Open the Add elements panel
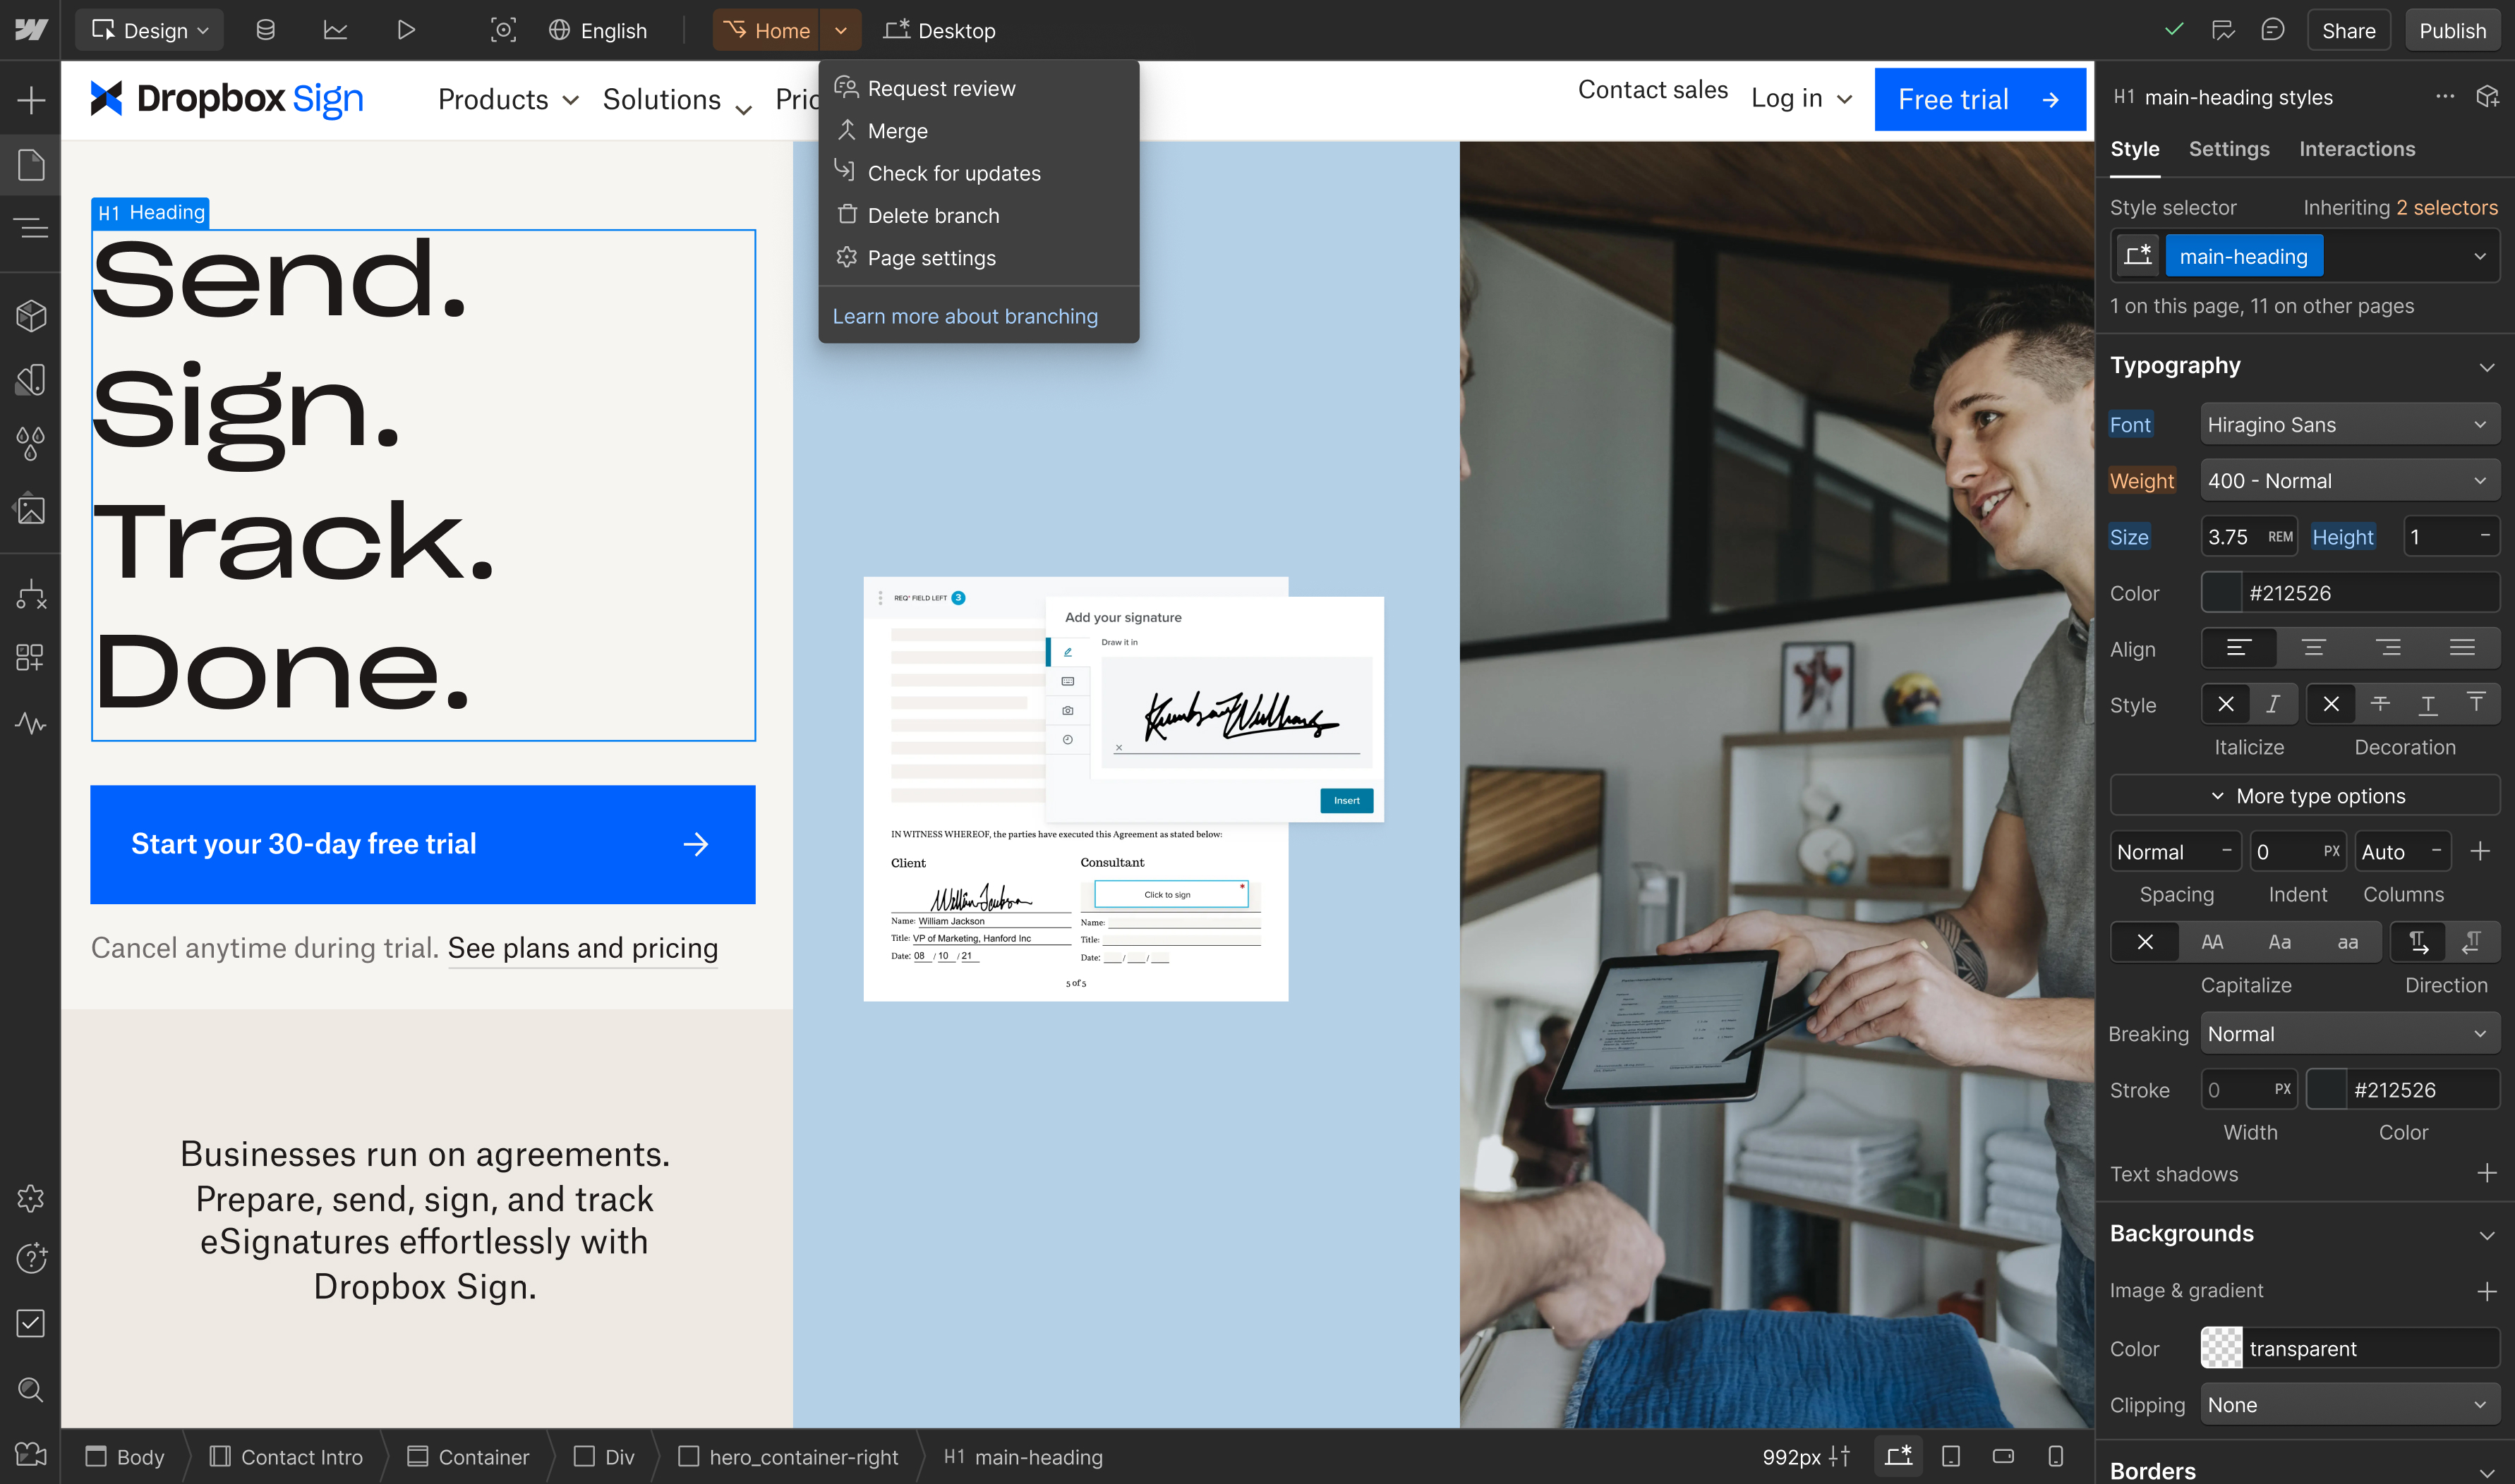Screen dimensions: 2515x1484 31,100
